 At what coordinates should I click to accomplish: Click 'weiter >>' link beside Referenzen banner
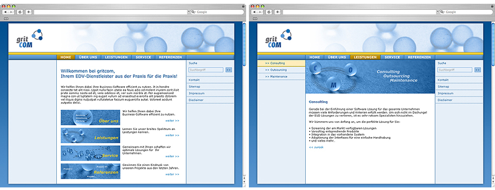pyautogui.click(x=172, y=174)
